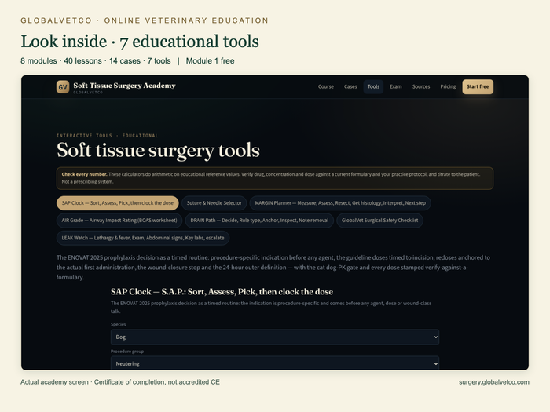Click the ENOVAT 2025 prophylaxis description paragraph
The height and width of the screenshot is (412, 550).
coord(273,268)
